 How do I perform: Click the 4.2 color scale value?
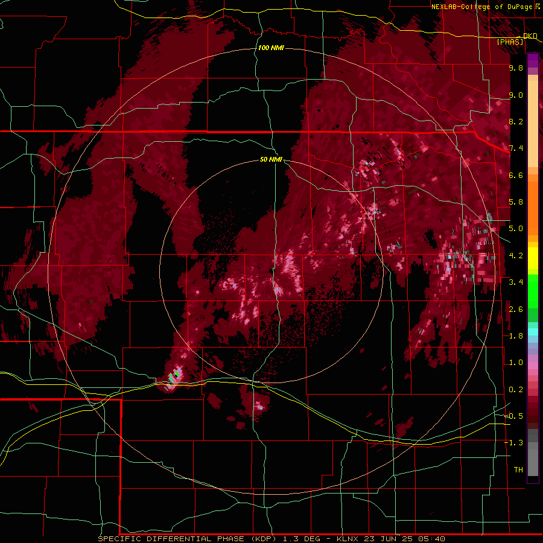(516, 256)
